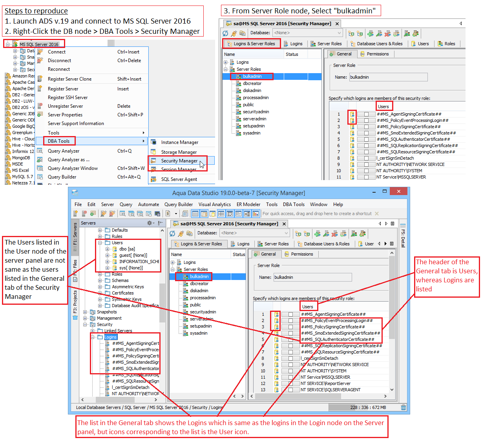Check NT SERVICE\ReportServer membership box

point(290,383)
